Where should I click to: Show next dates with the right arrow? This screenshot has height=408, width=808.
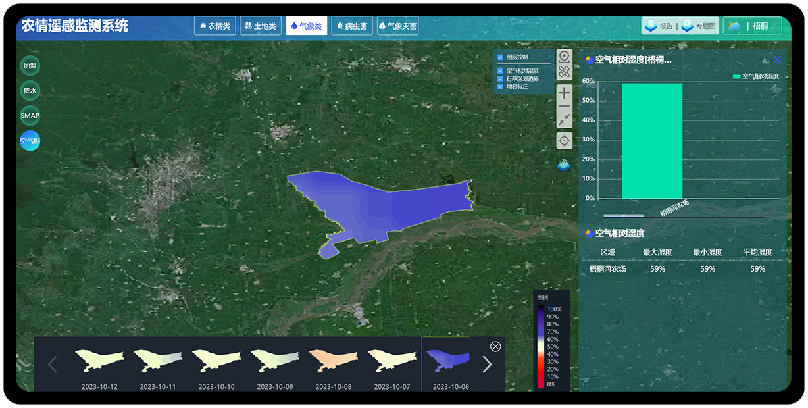(x=487, y=364)
